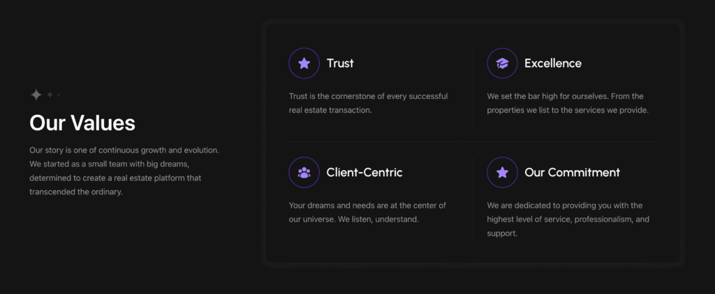Image resolution: width=715 pixels, height=294 pixels.
Task: Click the tiny sparkle dot above Our Values
Action: (x=59, y=95)
